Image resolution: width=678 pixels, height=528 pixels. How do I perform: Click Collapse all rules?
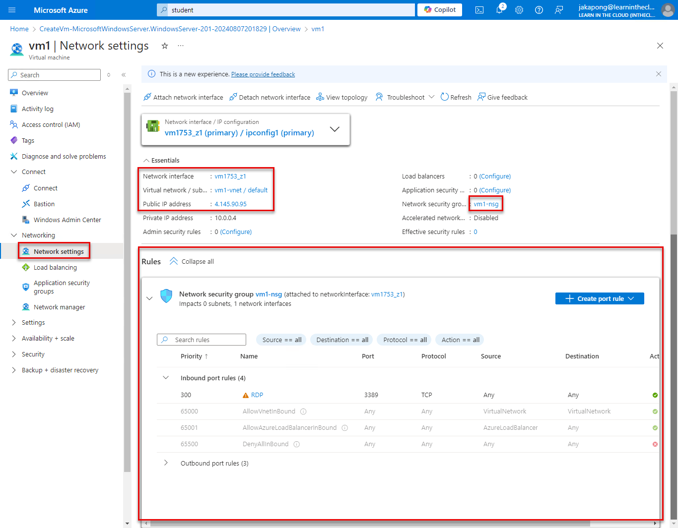[192, 262]
